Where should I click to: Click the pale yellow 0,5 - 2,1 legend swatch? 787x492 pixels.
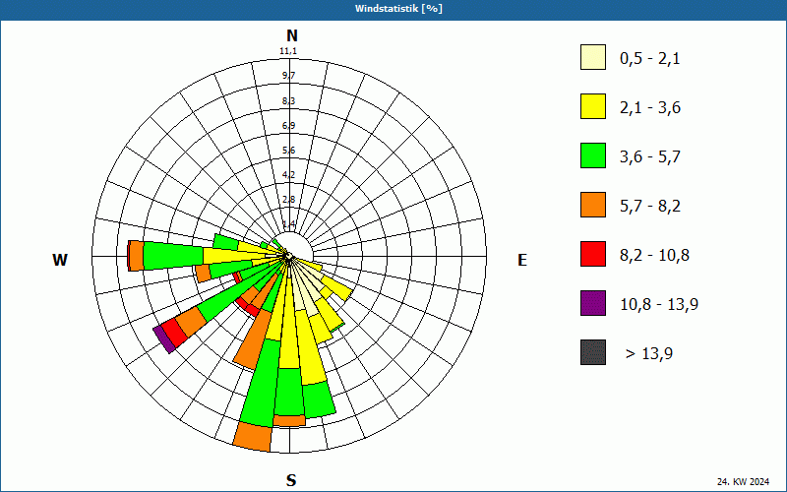[593, 57]
